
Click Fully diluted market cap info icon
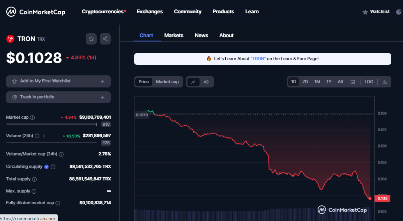58,203
